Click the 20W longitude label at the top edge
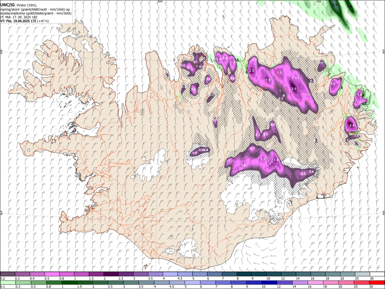385x289 pixels. [160, 2]
